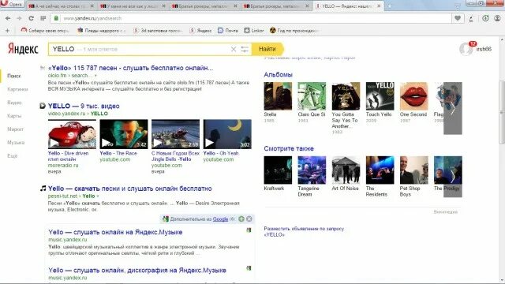Screen dimensions: 505x284
Task: Play 'Yello - Dive driven' video thumbnail
Action: (72, 134)
